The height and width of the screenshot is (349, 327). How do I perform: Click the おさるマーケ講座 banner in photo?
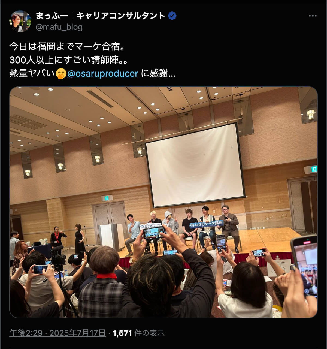coord(206,224)
